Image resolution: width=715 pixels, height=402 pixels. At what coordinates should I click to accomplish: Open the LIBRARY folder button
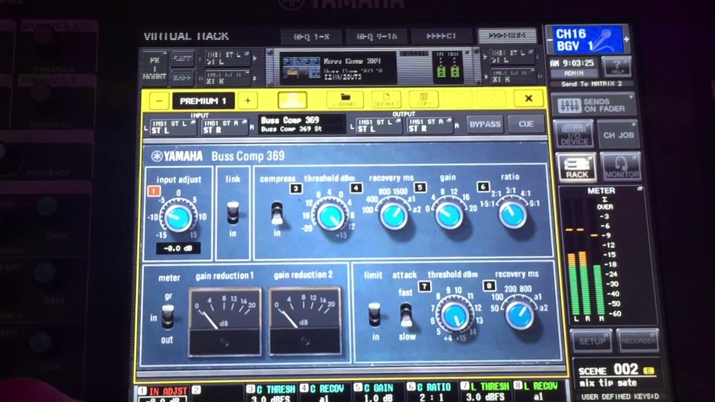[x=345, y=100]
